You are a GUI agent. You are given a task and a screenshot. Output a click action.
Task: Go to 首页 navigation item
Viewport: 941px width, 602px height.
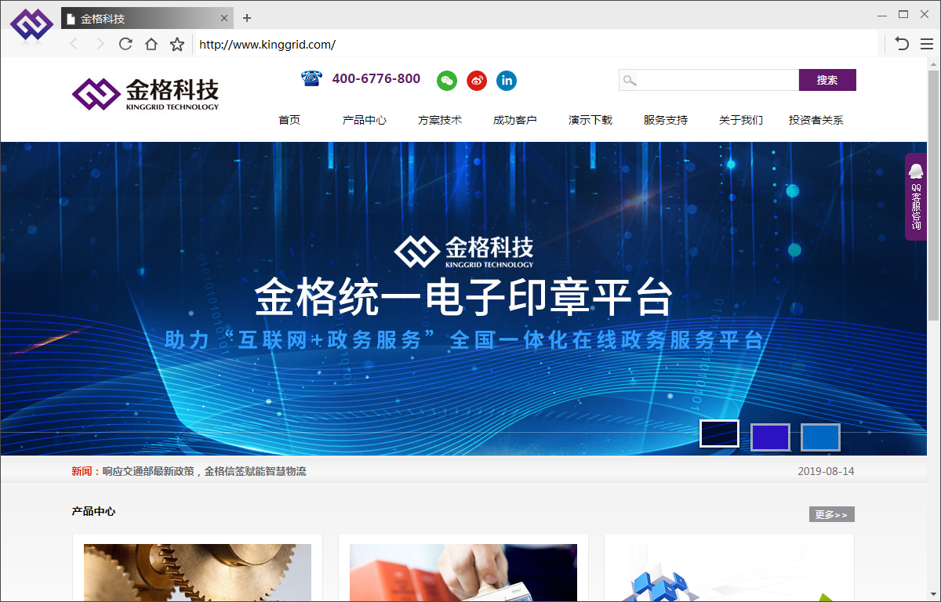point(289,120)
